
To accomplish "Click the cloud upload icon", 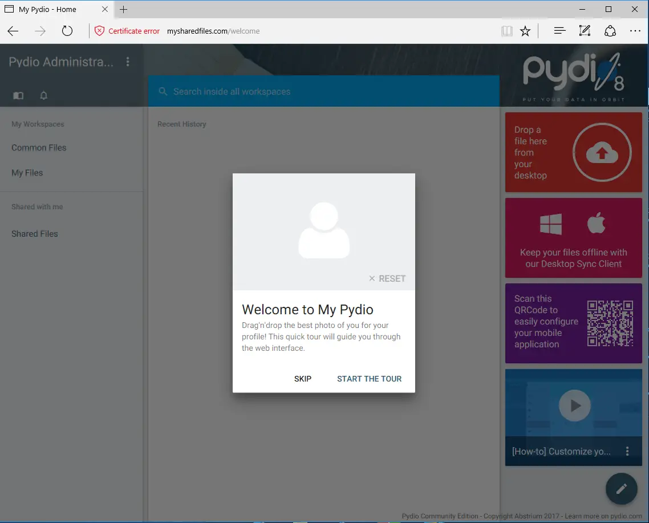I will [602, 152].
